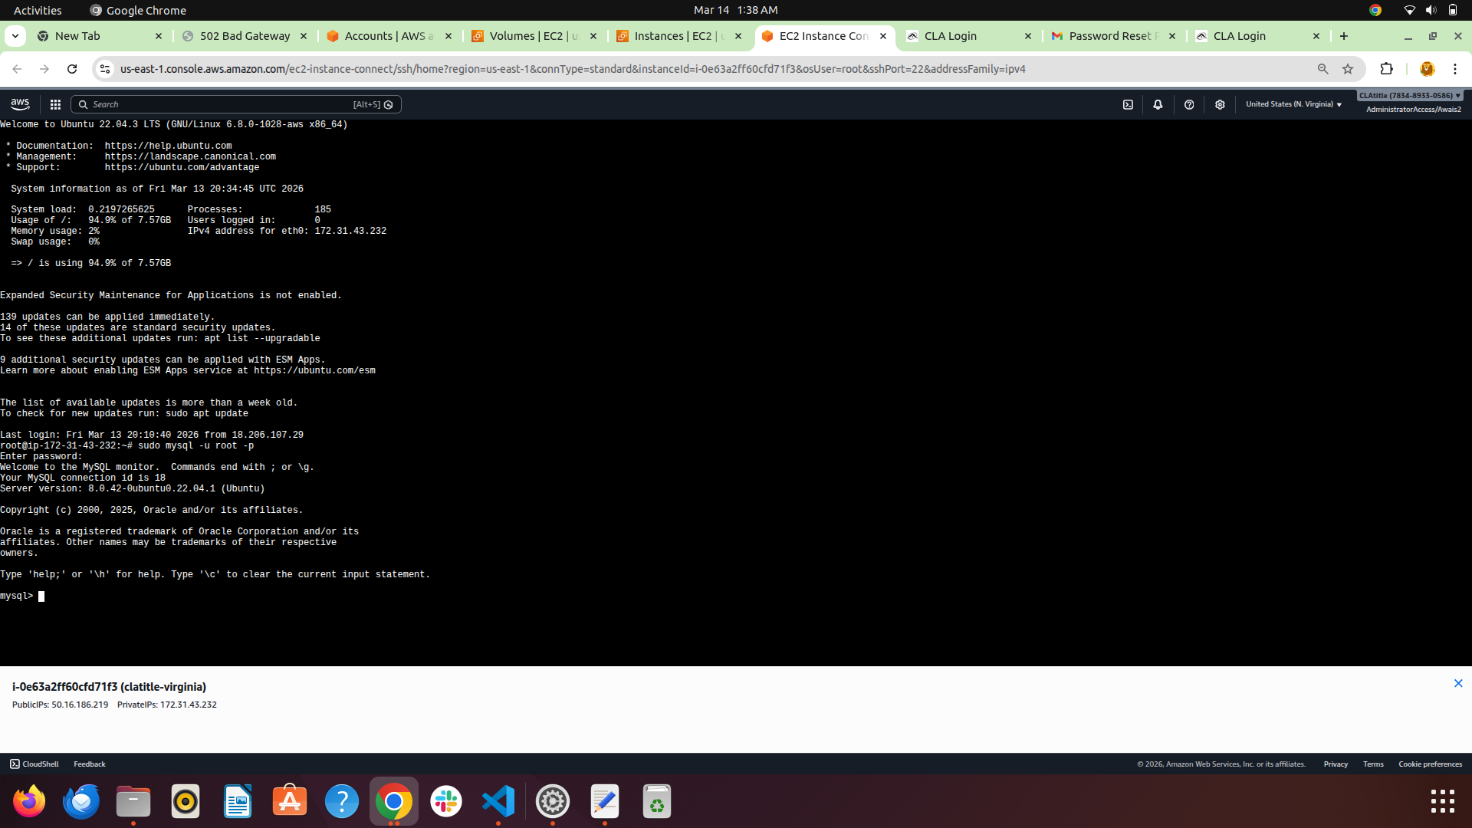Open the Chrome extensions puzzle icon
The height and width of the screenshot is (828, 1472).
coord(1386,69)
